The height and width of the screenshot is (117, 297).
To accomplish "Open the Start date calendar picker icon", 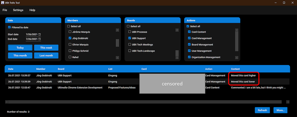I will (39, 34).
